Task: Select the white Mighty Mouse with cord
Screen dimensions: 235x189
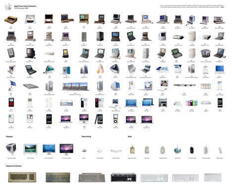Action: coord(206,149)
